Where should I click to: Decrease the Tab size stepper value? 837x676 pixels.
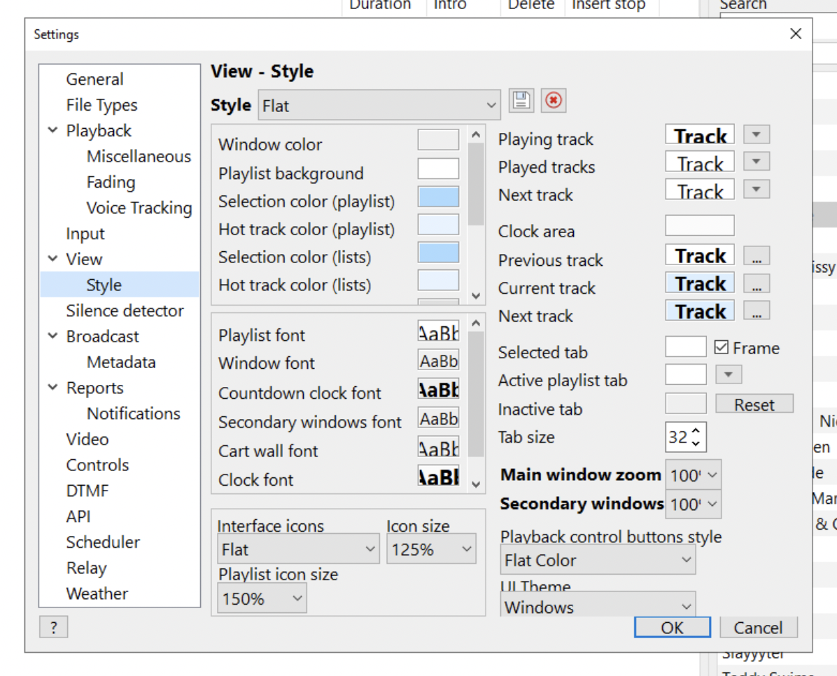[696, 443]
